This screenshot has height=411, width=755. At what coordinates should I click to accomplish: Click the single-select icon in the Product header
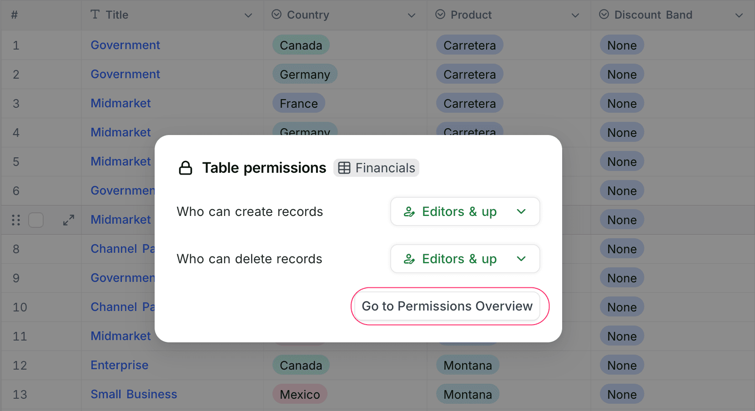point(439,14)
